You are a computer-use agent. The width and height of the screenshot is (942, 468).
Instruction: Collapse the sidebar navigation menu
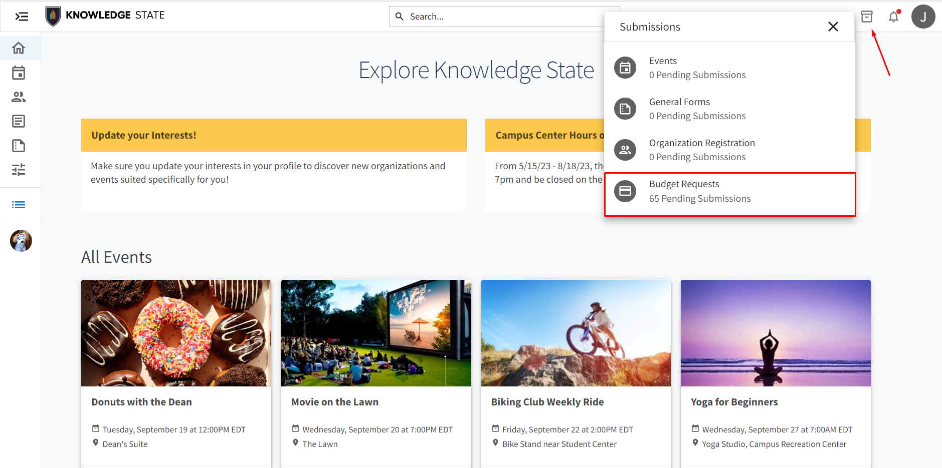(x=22, y=17)
